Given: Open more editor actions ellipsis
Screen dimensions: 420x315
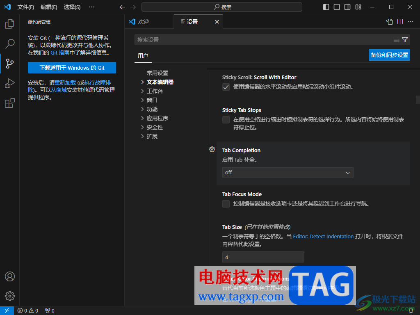Looking at the screenshot, I should pos(411,22).
